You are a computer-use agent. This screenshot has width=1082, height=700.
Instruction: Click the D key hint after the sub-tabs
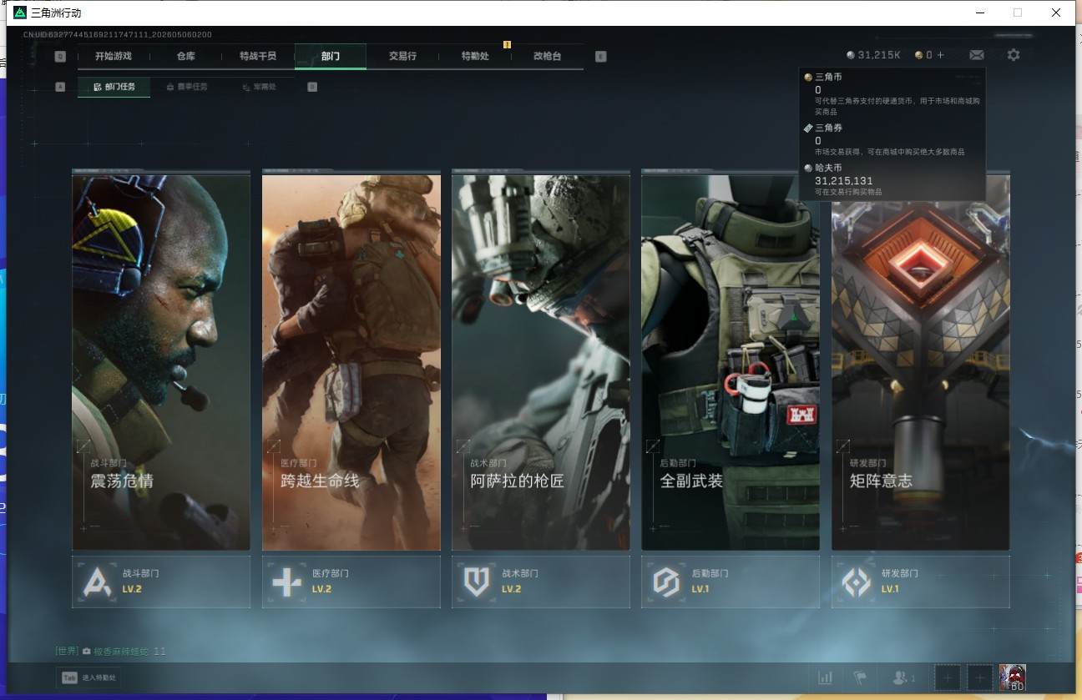click(x=312, y=86)
